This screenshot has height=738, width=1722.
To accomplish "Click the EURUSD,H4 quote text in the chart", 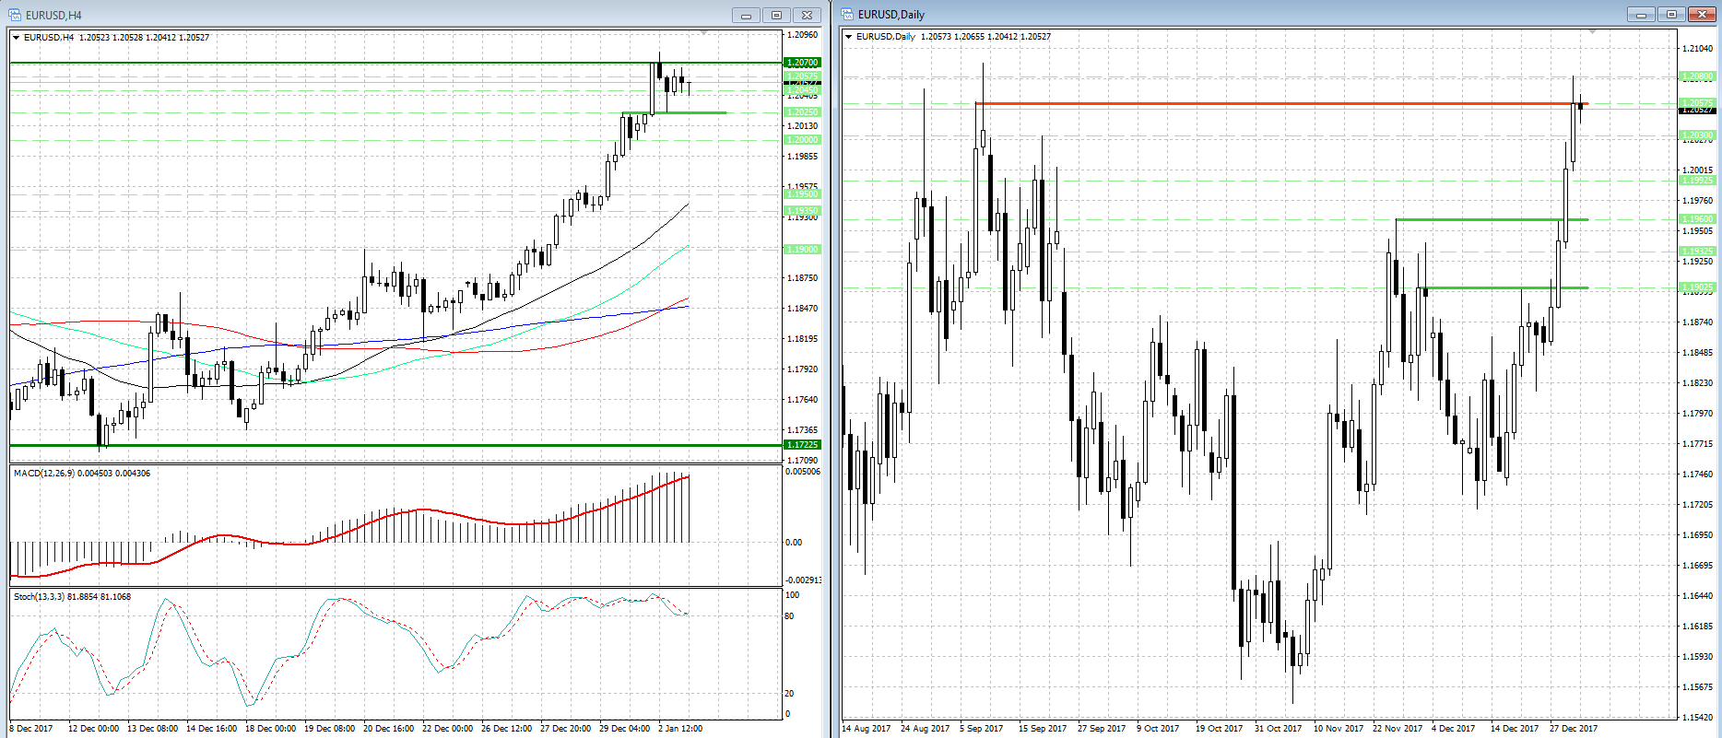I will tap(116, 38).
